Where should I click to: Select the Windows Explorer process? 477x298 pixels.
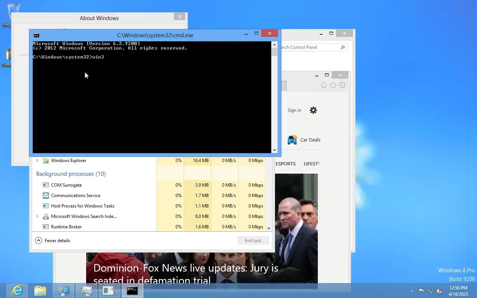[x=69, y=161]
